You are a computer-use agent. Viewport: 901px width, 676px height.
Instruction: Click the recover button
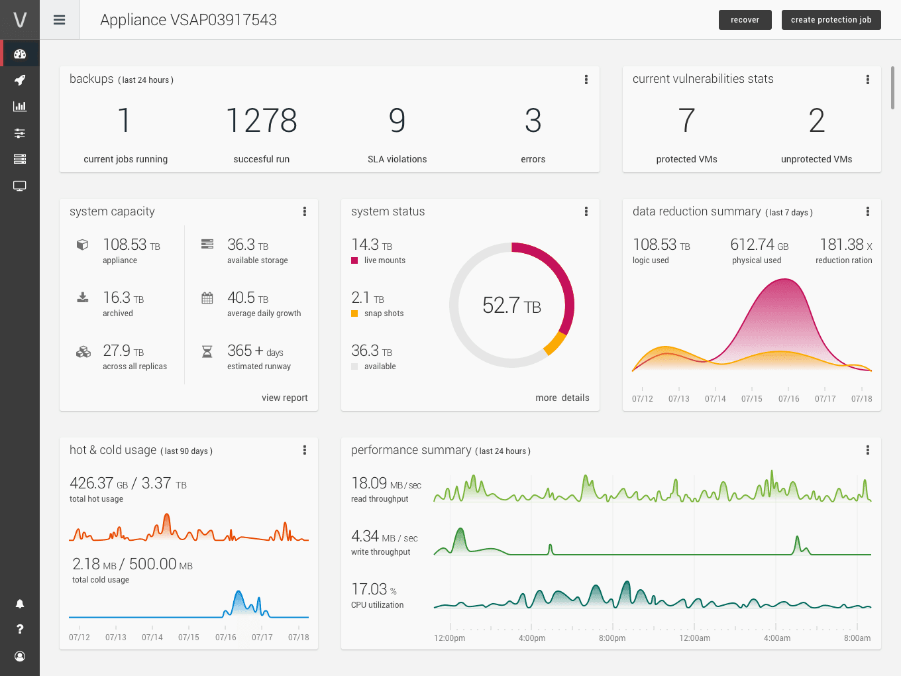(745, 20)
